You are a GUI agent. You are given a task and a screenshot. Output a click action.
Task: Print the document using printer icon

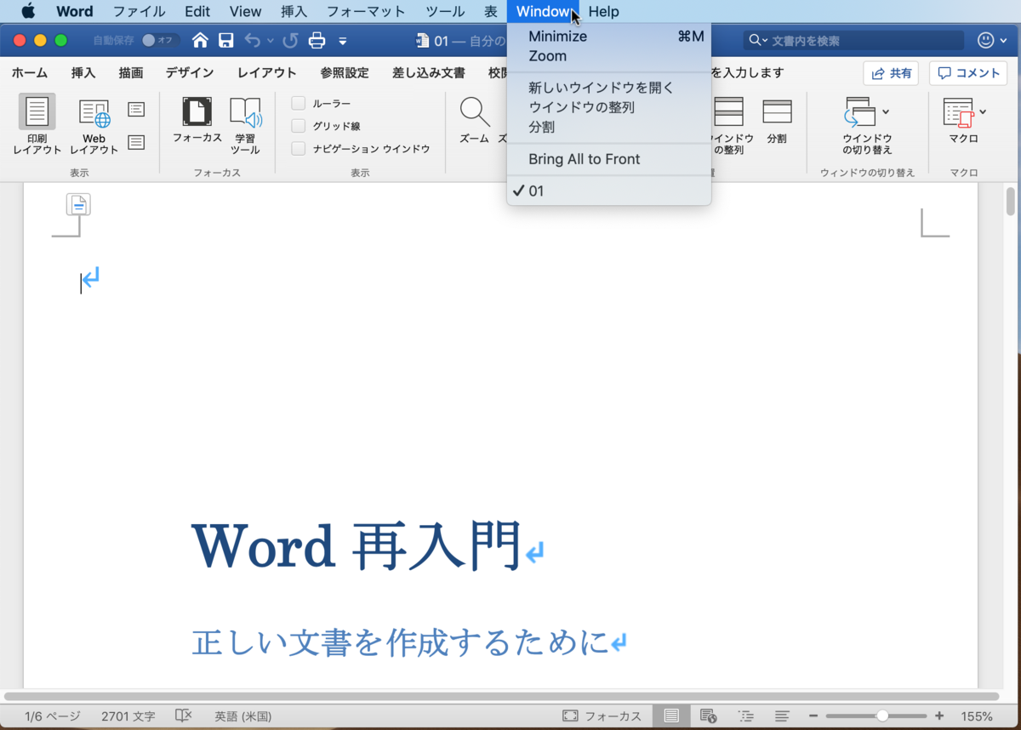tap(317, 40)
